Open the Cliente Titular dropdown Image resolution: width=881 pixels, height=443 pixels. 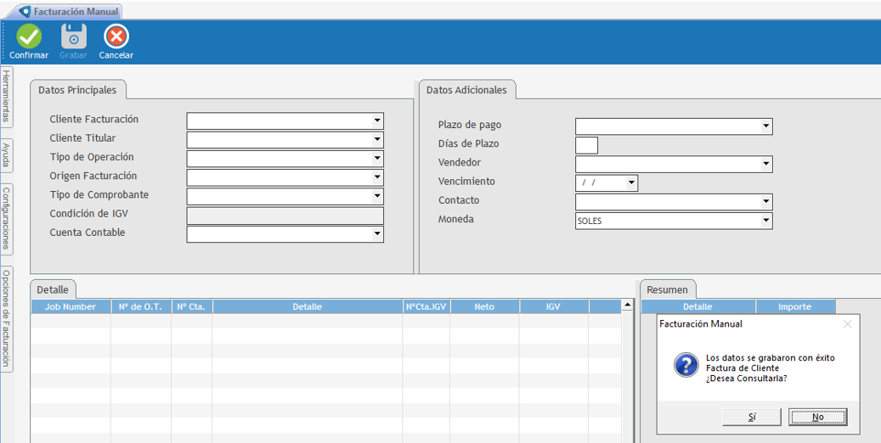point(377,140)
